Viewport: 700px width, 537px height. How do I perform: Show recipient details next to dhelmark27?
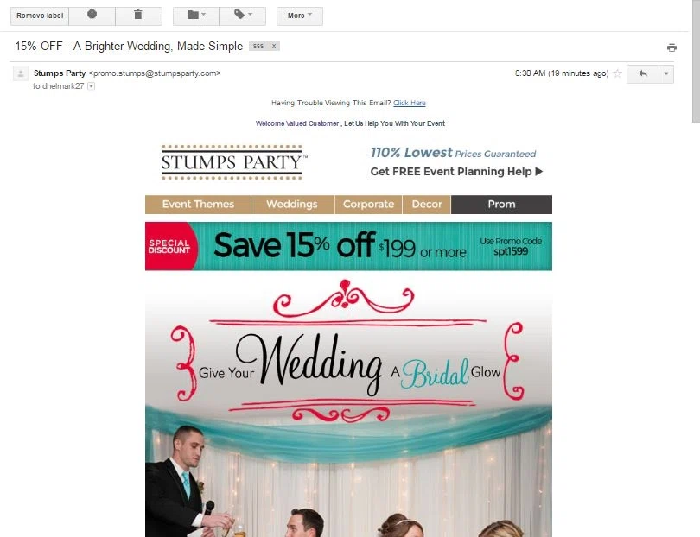coord(91,86)
